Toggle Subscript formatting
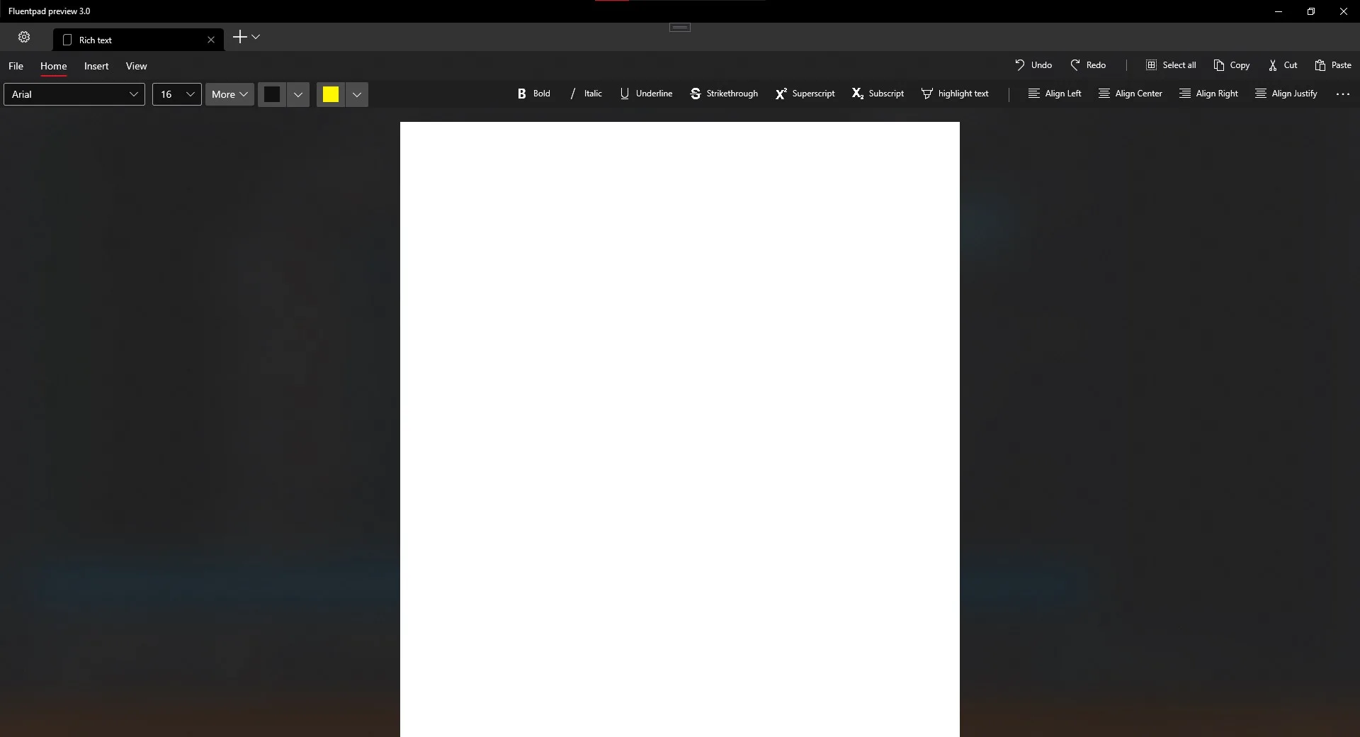Image resolution: width=1360 pixels, height=737 pixels. tap(878, 94)
